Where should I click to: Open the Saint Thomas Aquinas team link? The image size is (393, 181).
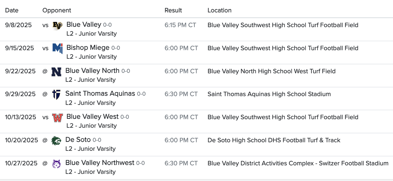pos(100,94)
